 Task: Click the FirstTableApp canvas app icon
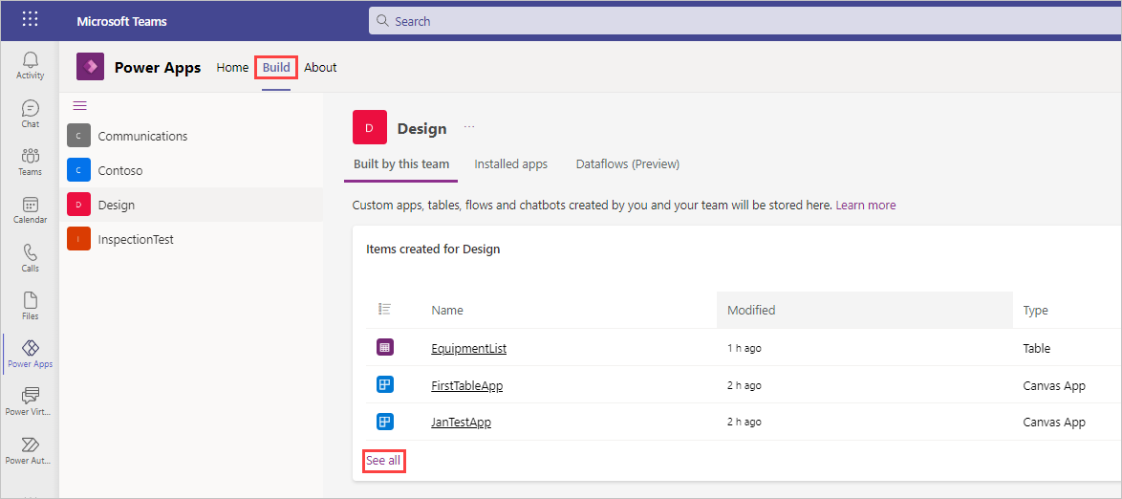(x=385, y=385)
